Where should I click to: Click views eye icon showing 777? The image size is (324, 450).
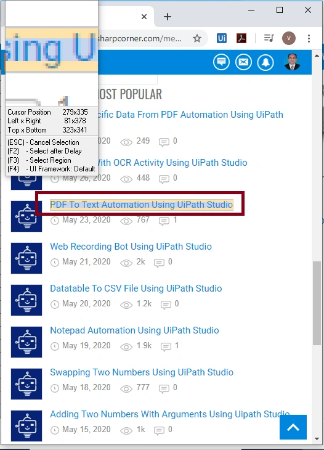click(126, 388)
